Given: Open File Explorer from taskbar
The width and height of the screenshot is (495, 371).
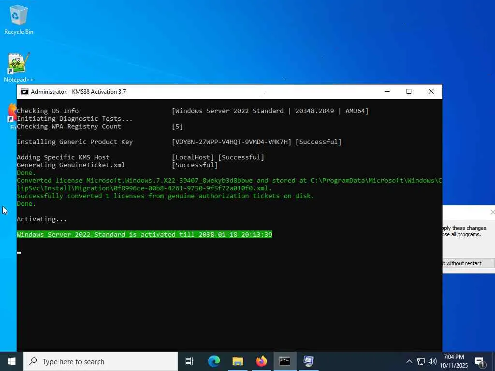Looking at the screenshot, I should (x=238, y=361).
